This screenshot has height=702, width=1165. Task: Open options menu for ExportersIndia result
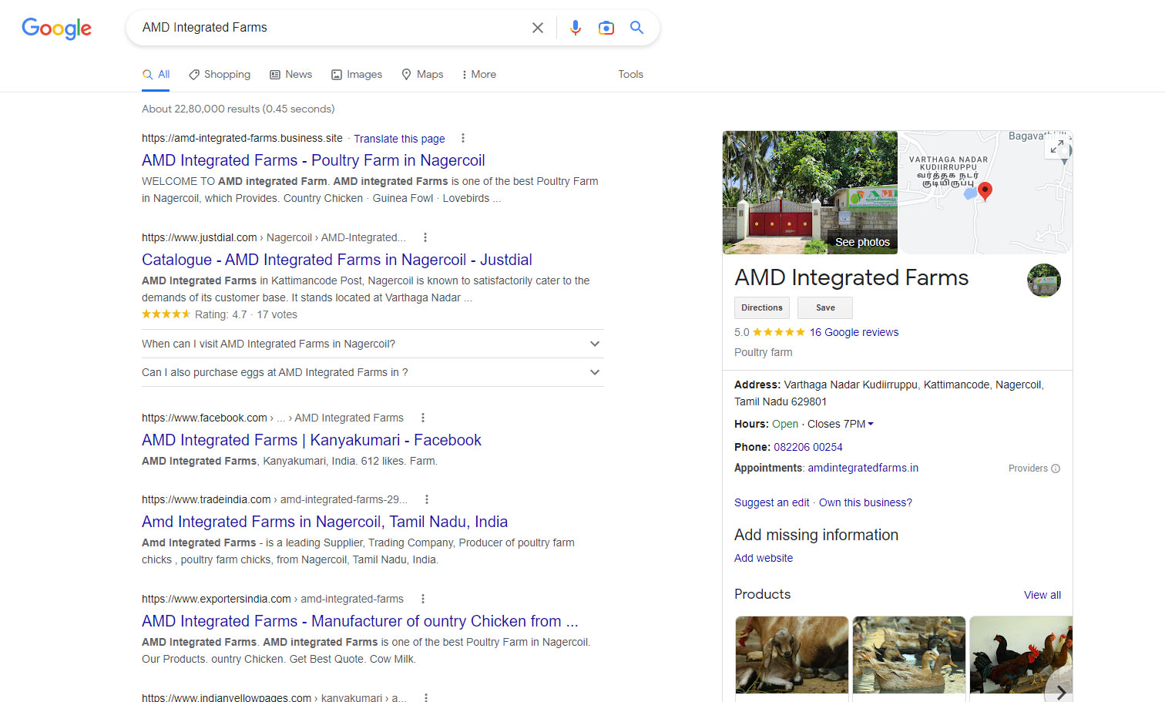pos(423,599)
